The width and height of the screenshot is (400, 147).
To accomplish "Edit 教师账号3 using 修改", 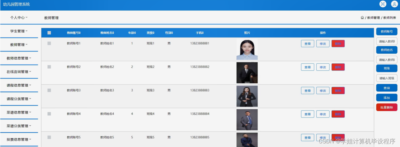I will [x=323, y=91].
